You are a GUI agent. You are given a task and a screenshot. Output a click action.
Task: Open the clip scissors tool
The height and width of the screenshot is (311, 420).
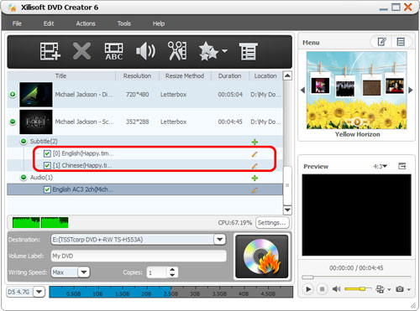point(177,51)
